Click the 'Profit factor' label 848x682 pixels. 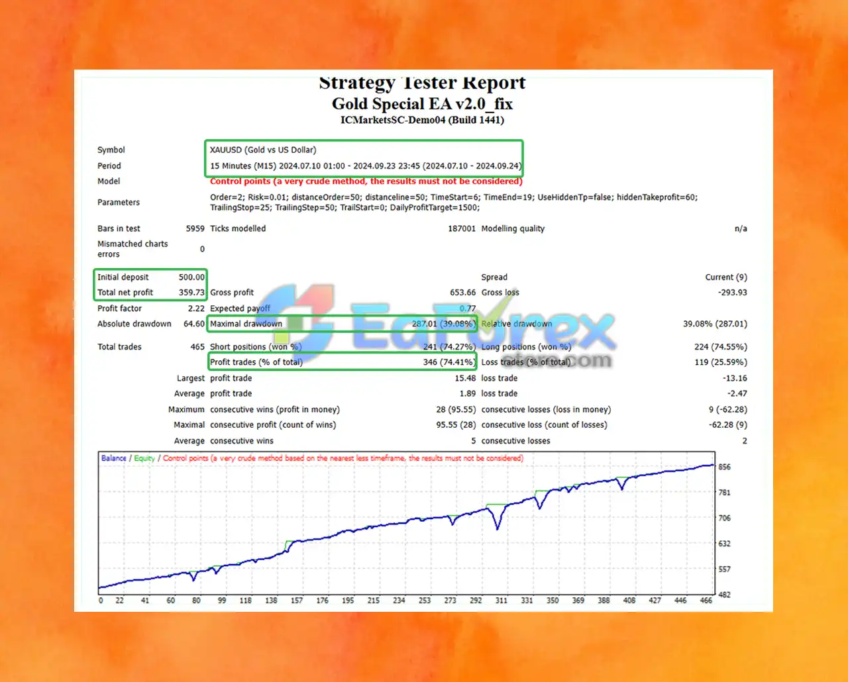[x=119, y=308]
